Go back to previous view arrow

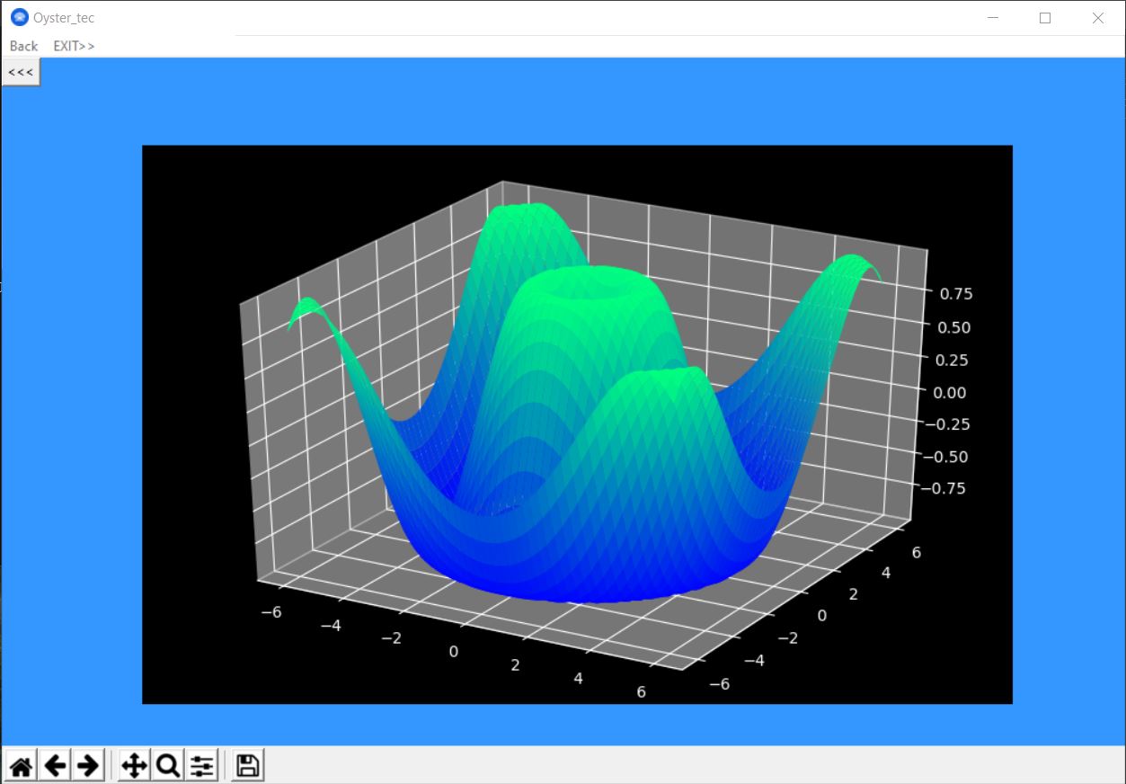click(x=55, y=766)
